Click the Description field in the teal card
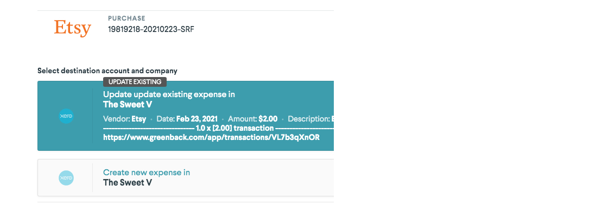The image size is (615, 217). [309, 119]
